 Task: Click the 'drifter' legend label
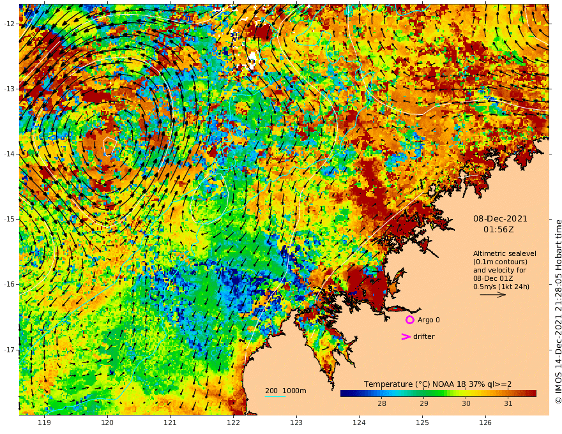pyautogui.click(x=423, y=336)
